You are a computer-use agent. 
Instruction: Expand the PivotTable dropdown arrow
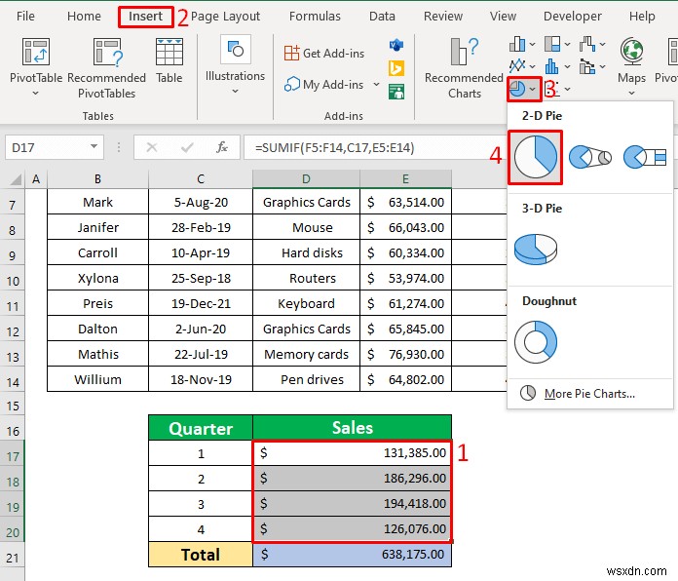coord(36,93)
